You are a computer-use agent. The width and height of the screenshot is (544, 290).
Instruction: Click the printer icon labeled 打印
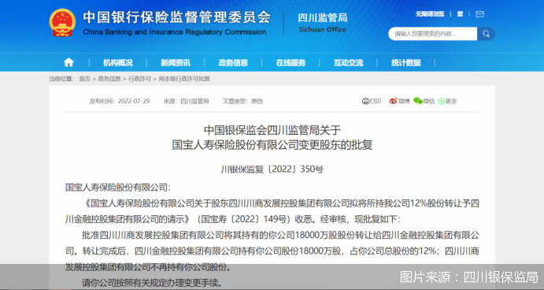tap(365, 101)
